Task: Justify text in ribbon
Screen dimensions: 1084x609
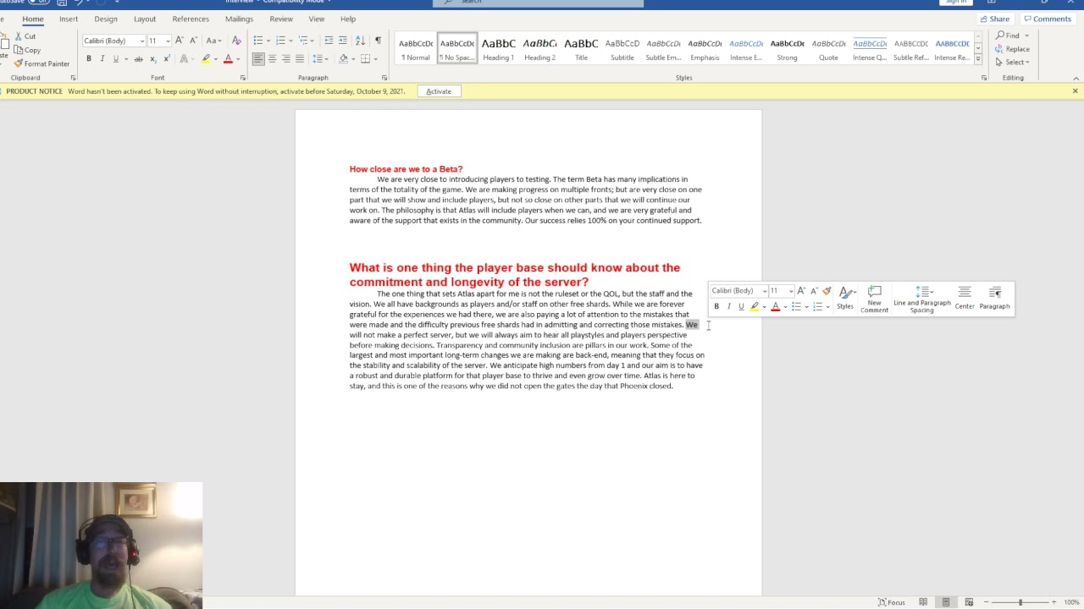Action: pos(299,58)
